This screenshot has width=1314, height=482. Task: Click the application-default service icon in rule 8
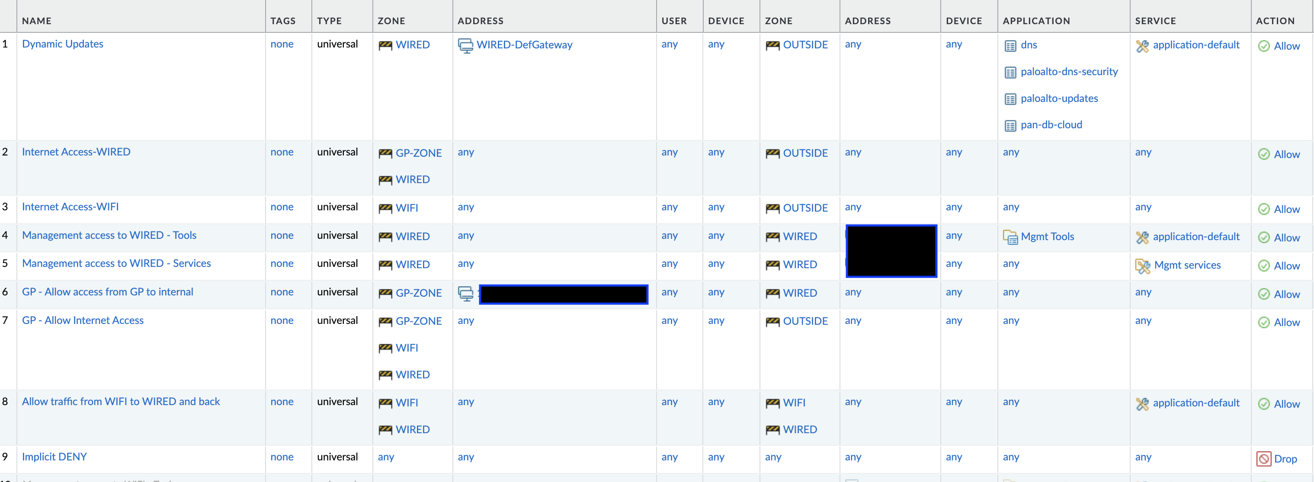(1142, 403)
